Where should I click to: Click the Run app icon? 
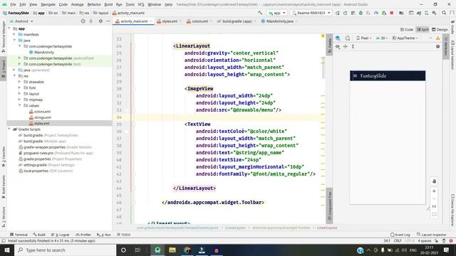(x=337, y=13)
